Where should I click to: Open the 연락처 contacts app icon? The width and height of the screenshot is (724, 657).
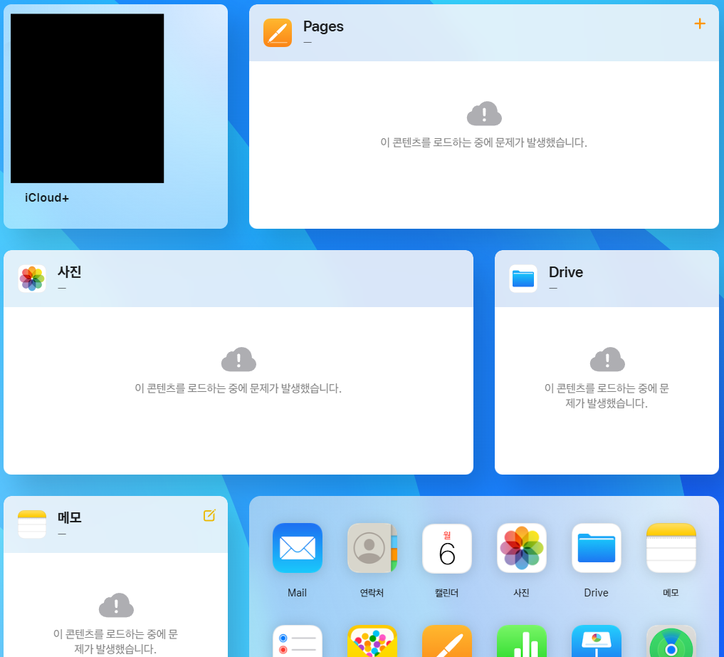click(372, 548)
